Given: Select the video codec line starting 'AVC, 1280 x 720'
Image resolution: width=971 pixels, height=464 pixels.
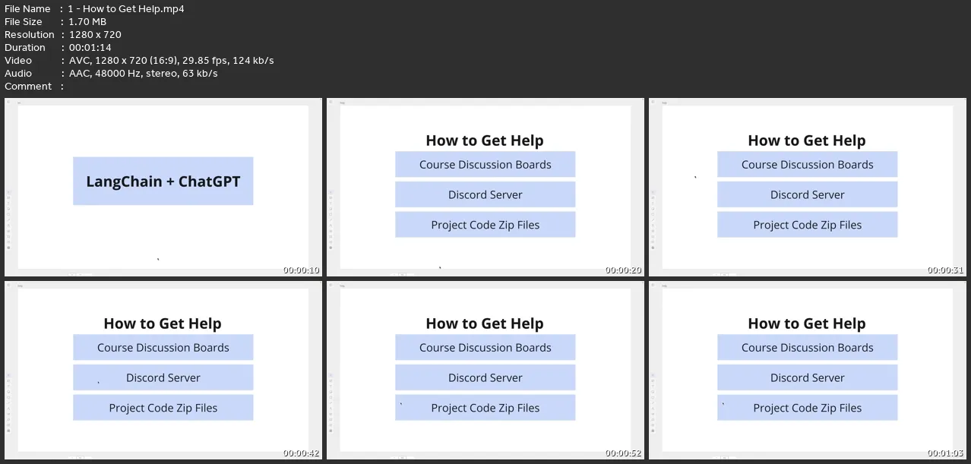Looking at the screenshot, I should pos(171,61).
